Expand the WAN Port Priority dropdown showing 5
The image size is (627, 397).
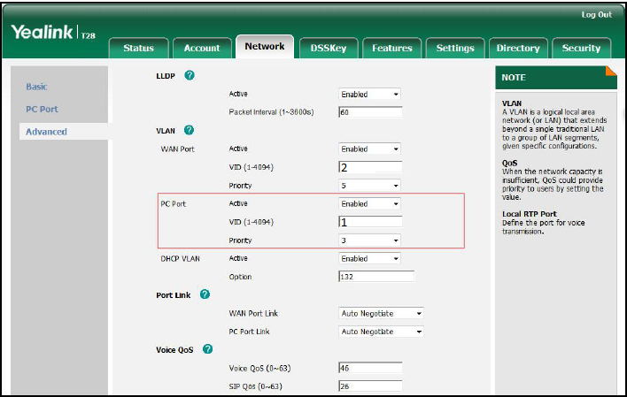(x=369, y=186)
